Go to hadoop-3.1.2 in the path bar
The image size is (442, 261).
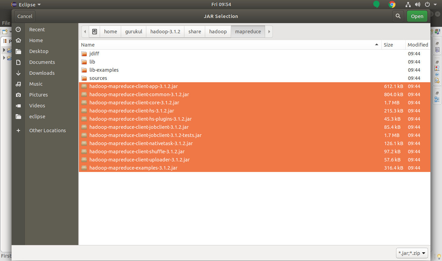pyautogui.click(x=165, y=32)
